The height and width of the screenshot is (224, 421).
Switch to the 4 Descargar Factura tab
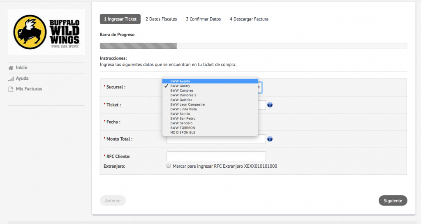point(249,19)
